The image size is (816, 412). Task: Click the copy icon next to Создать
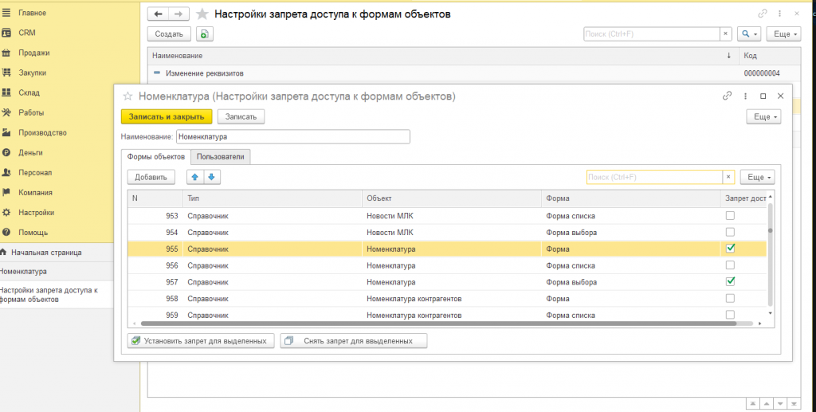click(206, 33)
